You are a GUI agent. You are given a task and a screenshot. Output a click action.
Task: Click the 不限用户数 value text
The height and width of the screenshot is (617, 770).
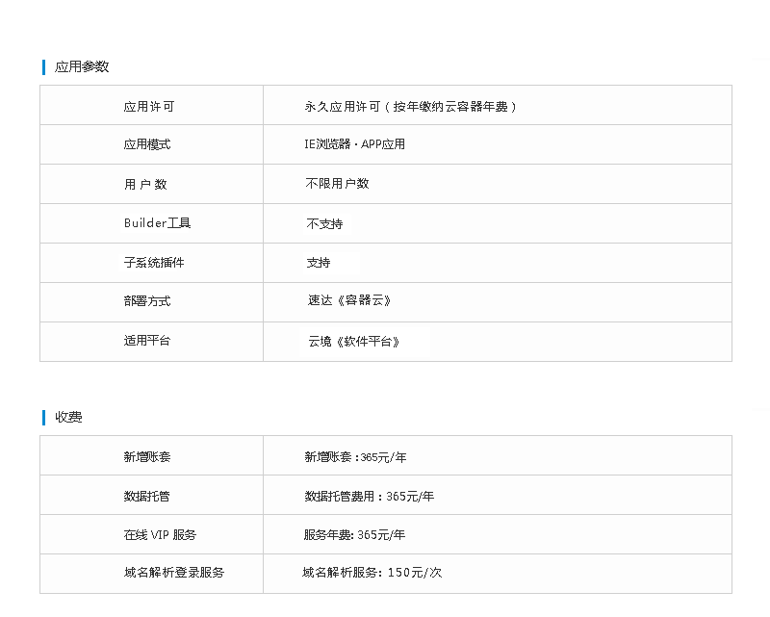[337, 184]
